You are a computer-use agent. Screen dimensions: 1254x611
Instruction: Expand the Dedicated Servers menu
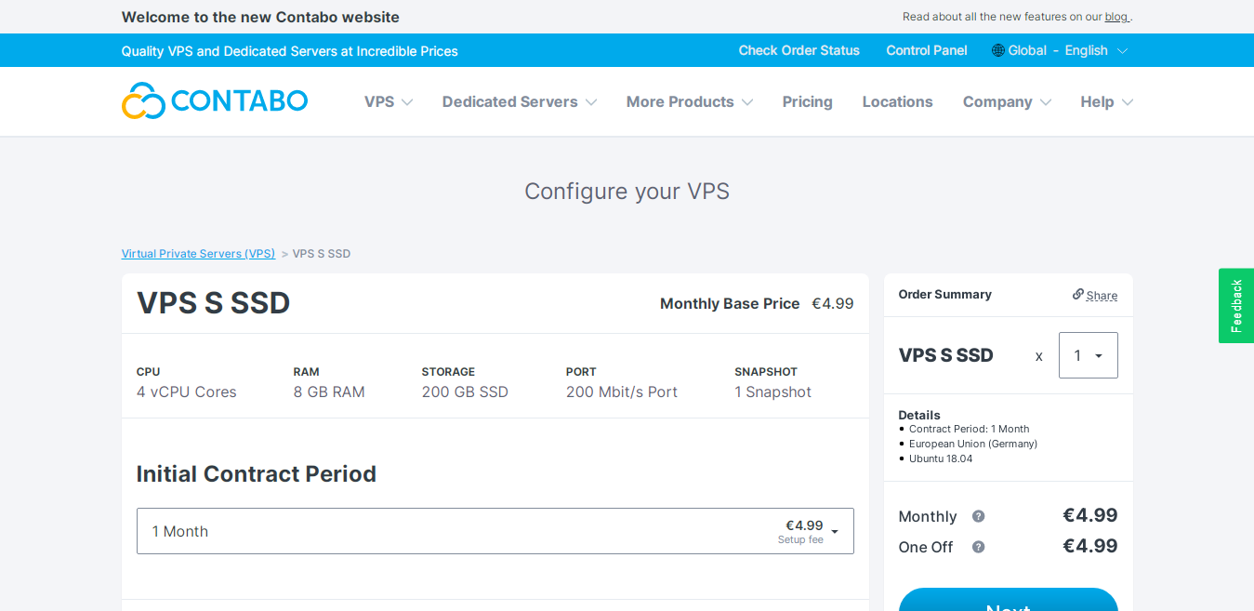point(520,101)
